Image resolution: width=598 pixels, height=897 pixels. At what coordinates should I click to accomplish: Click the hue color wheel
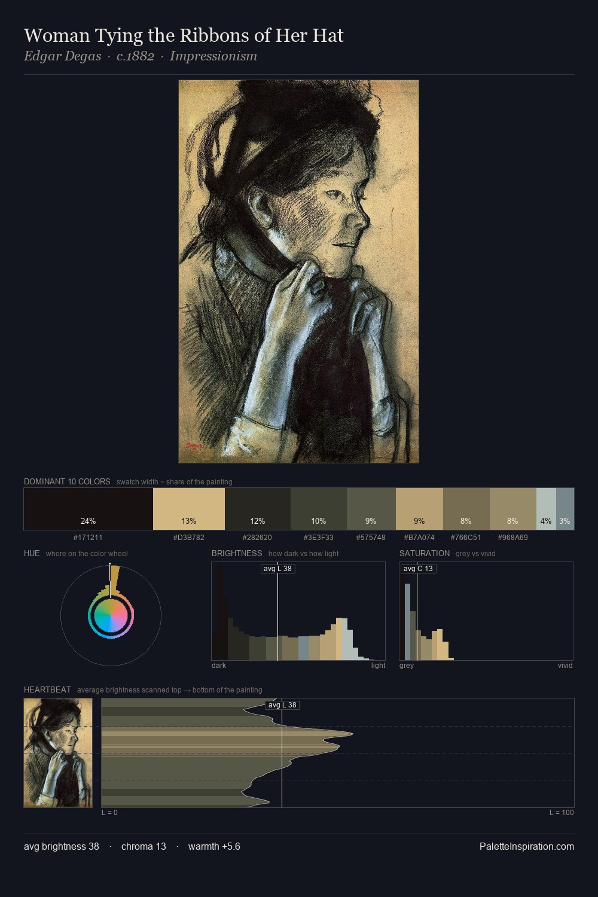pyautogui.click(x=111, y=615)
